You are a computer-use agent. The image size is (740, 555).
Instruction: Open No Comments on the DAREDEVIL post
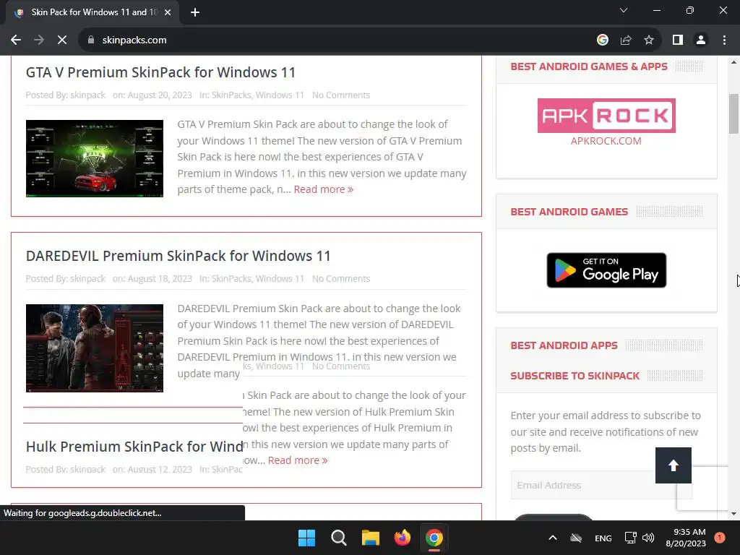(x=341, y=278)
